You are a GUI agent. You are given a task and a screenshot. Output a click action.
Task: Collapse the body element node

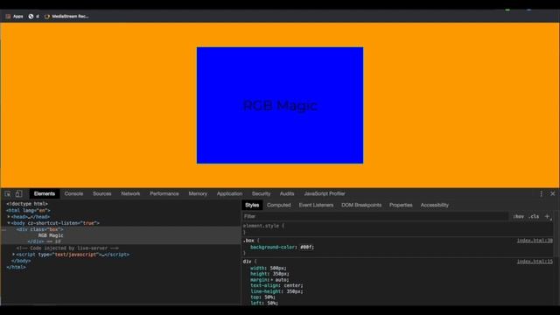tap(9, 223)
